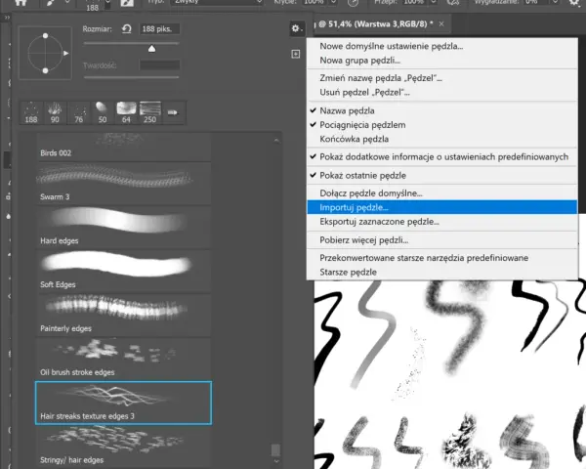Close the Warstwa 3 document tab
586x469 pixels.
click(x=441, y=23)
